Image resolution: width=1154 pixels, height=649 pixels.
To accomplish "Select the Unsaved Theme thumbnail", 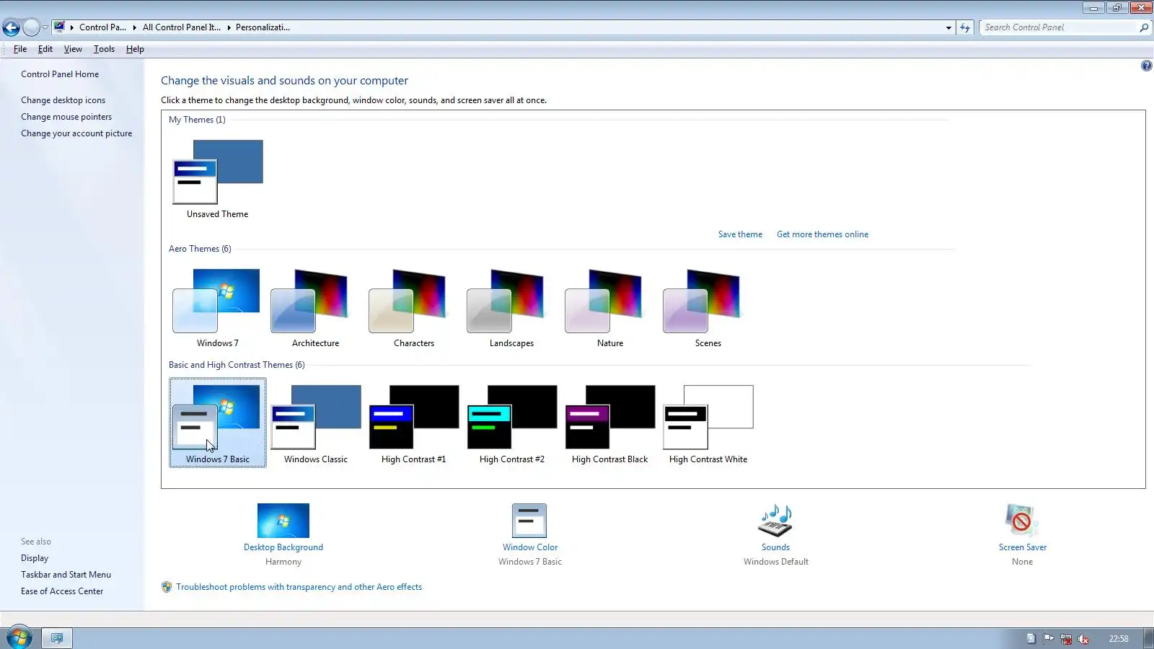I will pos(217,179).
